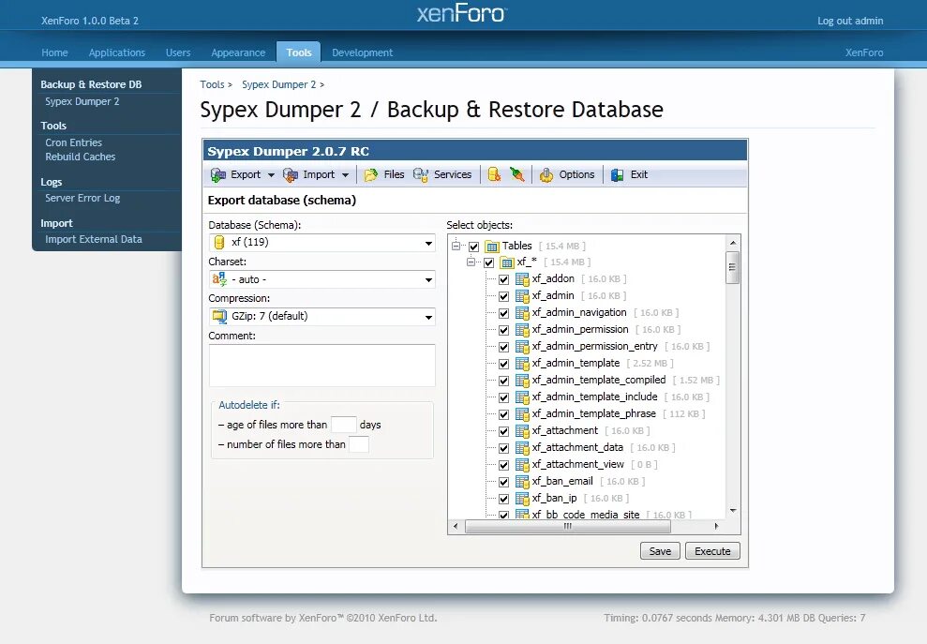Open the Charset dropdown
Viewport: 927px width, 644px height.
click(322, 279)
